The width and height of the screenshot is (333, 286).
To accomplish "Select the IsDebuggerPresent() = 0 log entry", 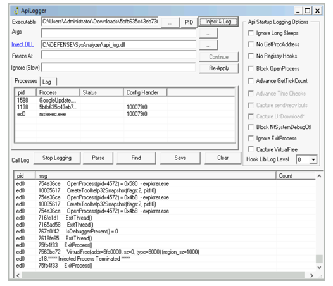I will (165, 232).
